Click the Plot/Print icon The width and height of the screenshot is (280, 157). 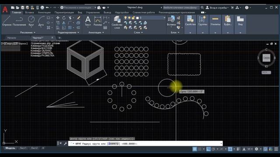coord(42,7)
